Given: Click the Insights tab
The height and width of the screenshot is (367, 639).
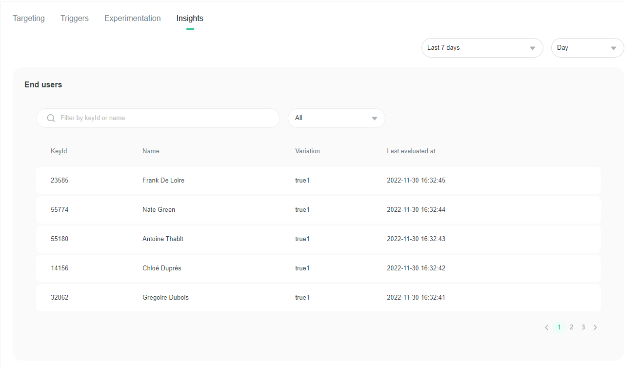Looking at the screenshot, I should (x=190, y=19).
